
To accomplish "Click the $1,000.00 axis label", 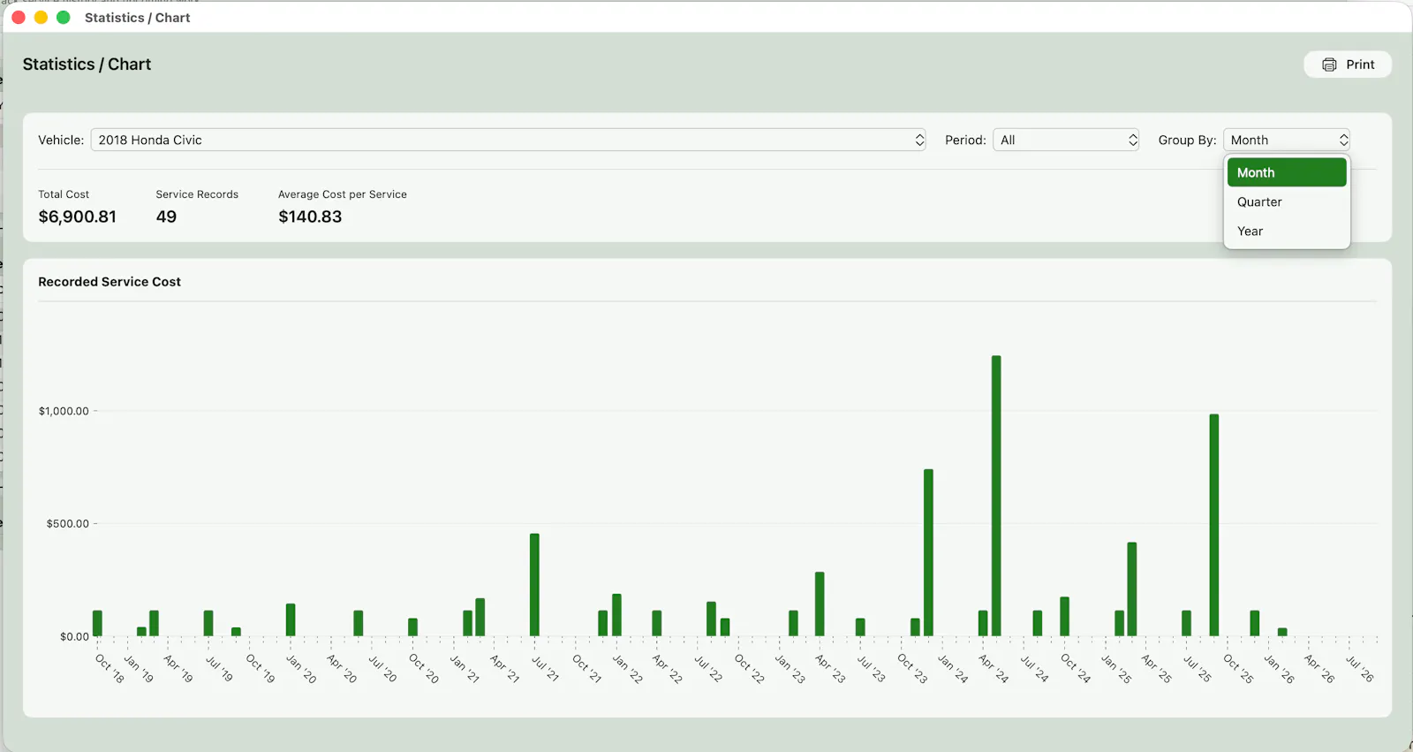I will point(64,411).
